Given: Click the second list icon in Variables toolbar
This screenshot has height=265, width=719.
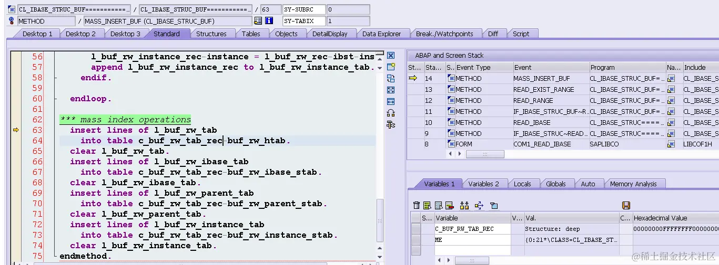Looking at the screenshot, I should (438, 205).
